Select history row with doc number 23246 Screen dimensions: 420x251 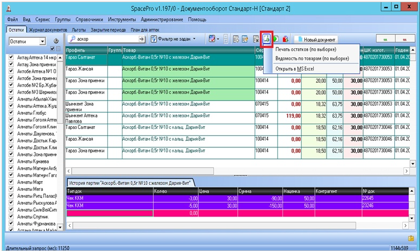[237, 206]
